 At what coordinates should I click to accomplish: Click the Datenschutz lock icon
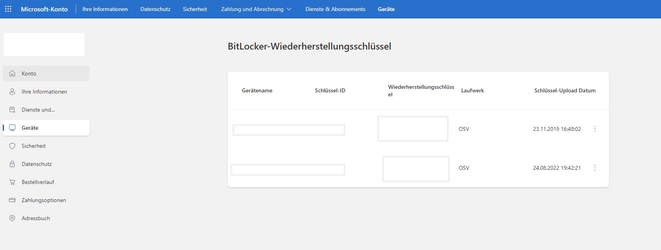(x=12, y=164)
